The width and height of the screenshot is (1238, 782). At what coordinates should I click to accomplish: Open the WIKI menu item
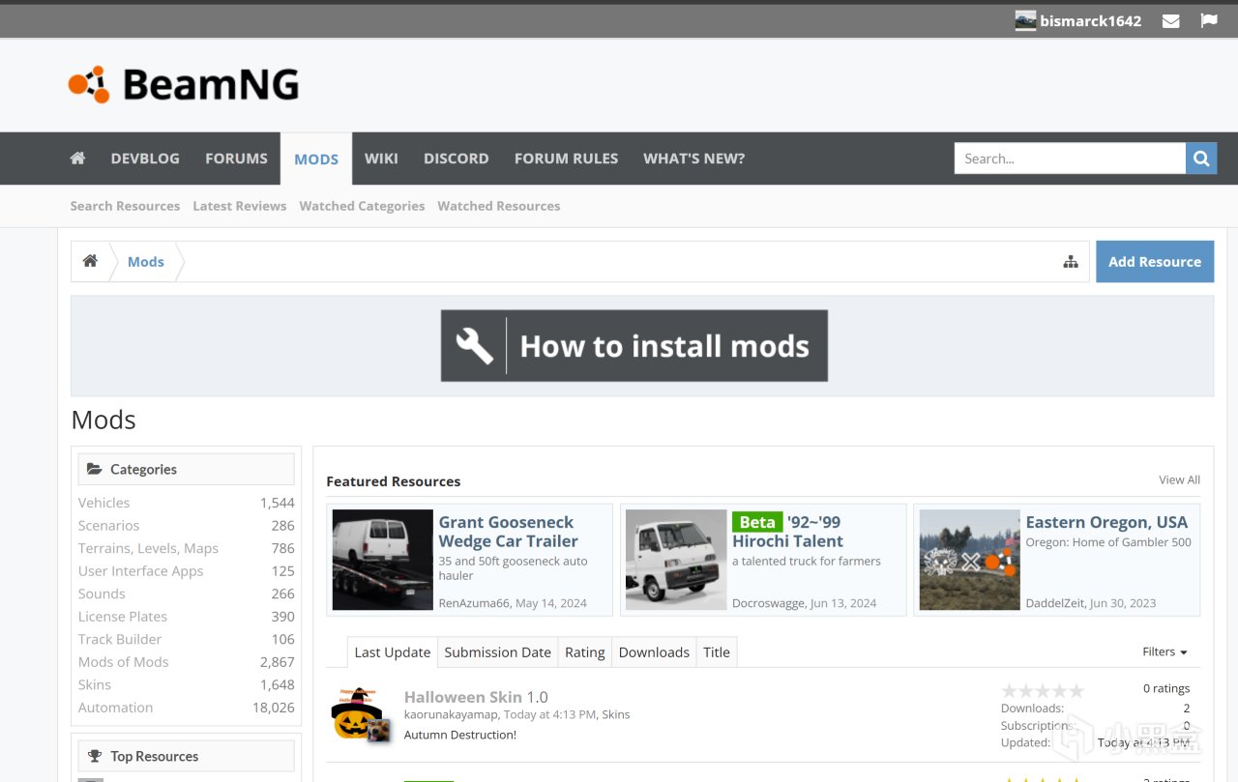pyautogui.click(x=381, y=159)
